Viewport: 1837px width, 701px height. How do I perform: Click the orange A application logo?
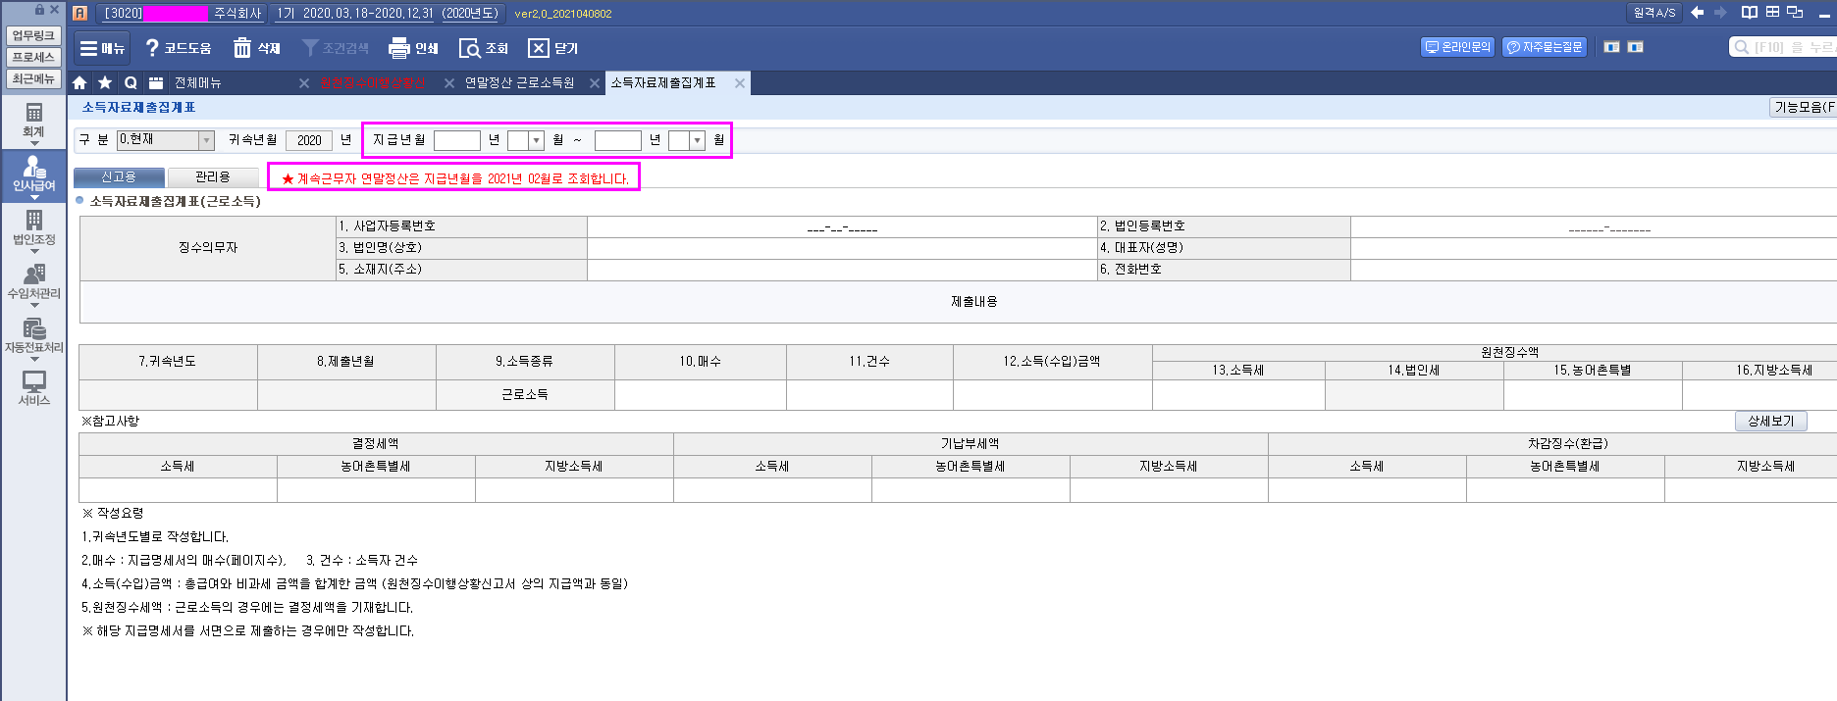point(80,13)
